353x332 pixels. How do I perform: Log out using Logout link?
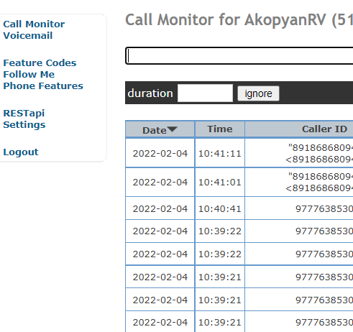coord(21,152)
